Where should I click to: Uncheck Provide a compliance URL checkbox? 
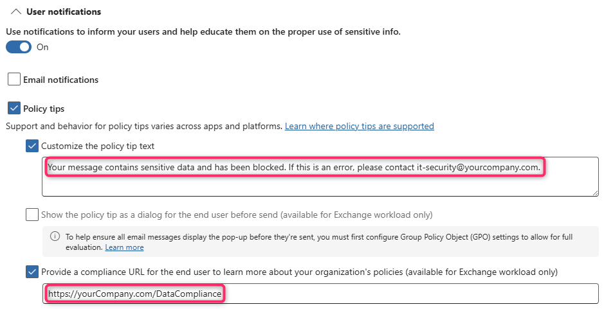click(32, 272)
